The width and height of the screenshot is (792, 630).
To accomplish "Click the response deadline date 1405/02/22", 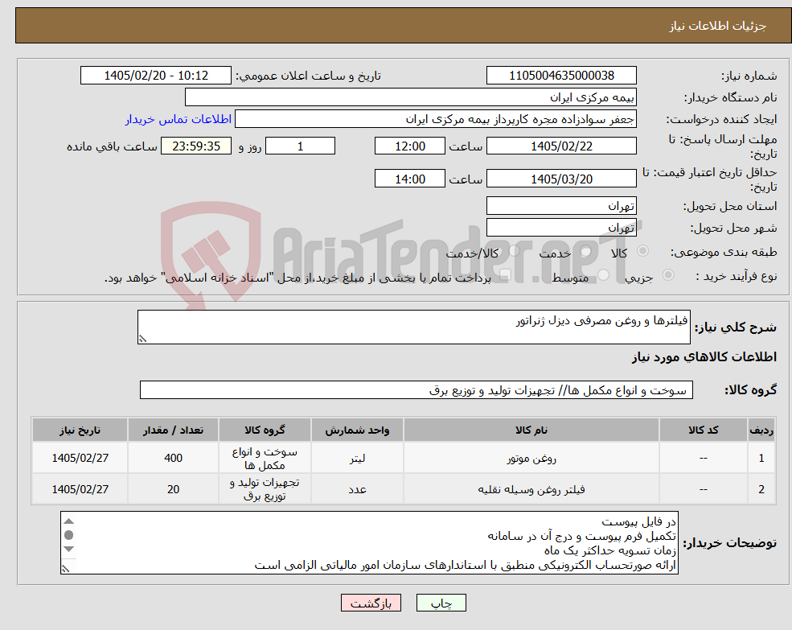I will [561, 146].
